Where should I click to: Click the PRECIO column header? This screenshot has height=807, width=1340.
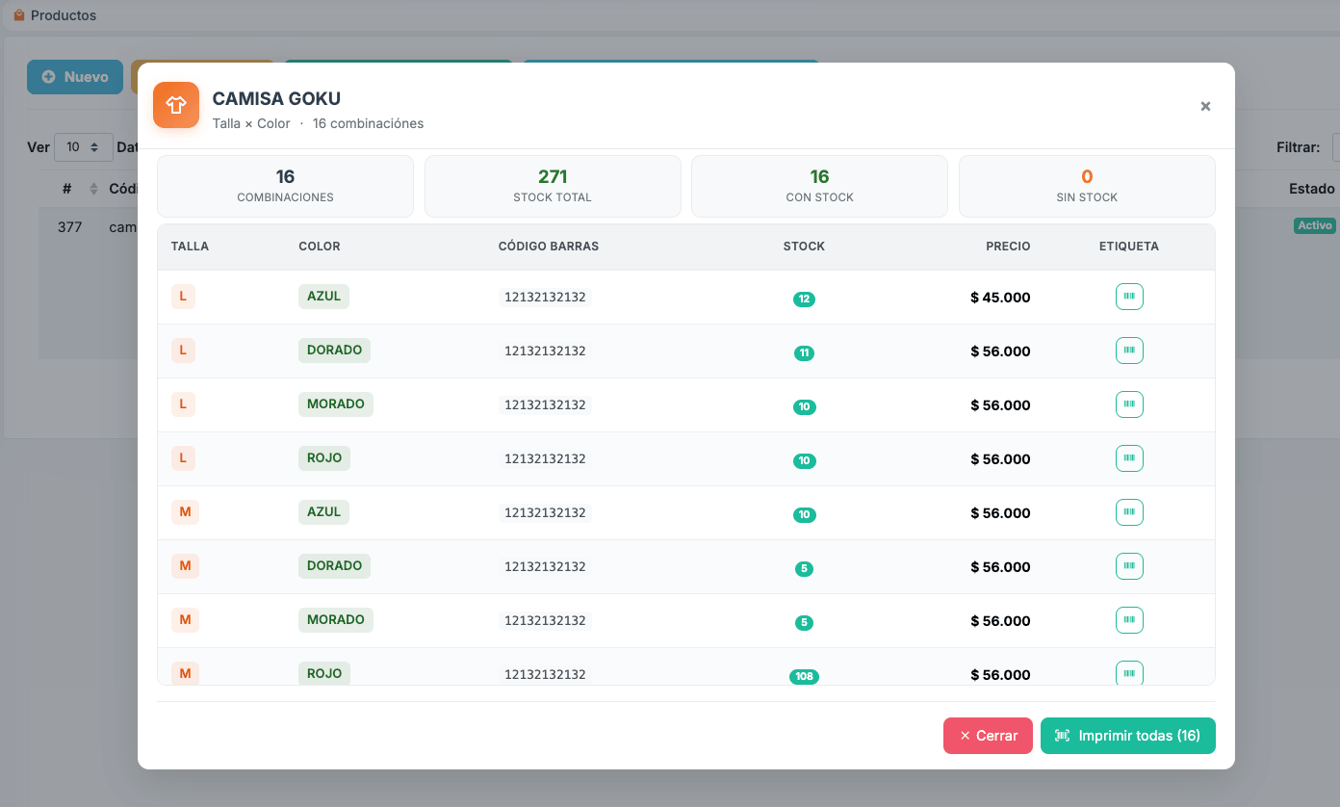[x=1008, y=247]
